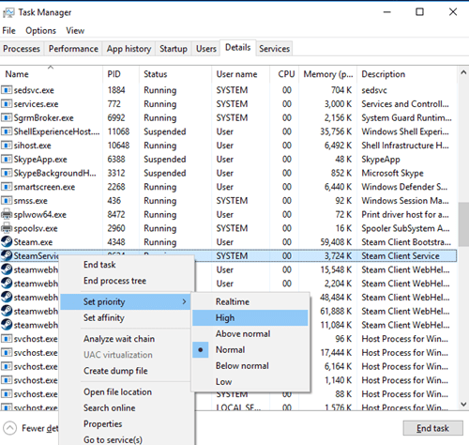Choose Search online
Viewport: 469px width, 445px height.
125,407
